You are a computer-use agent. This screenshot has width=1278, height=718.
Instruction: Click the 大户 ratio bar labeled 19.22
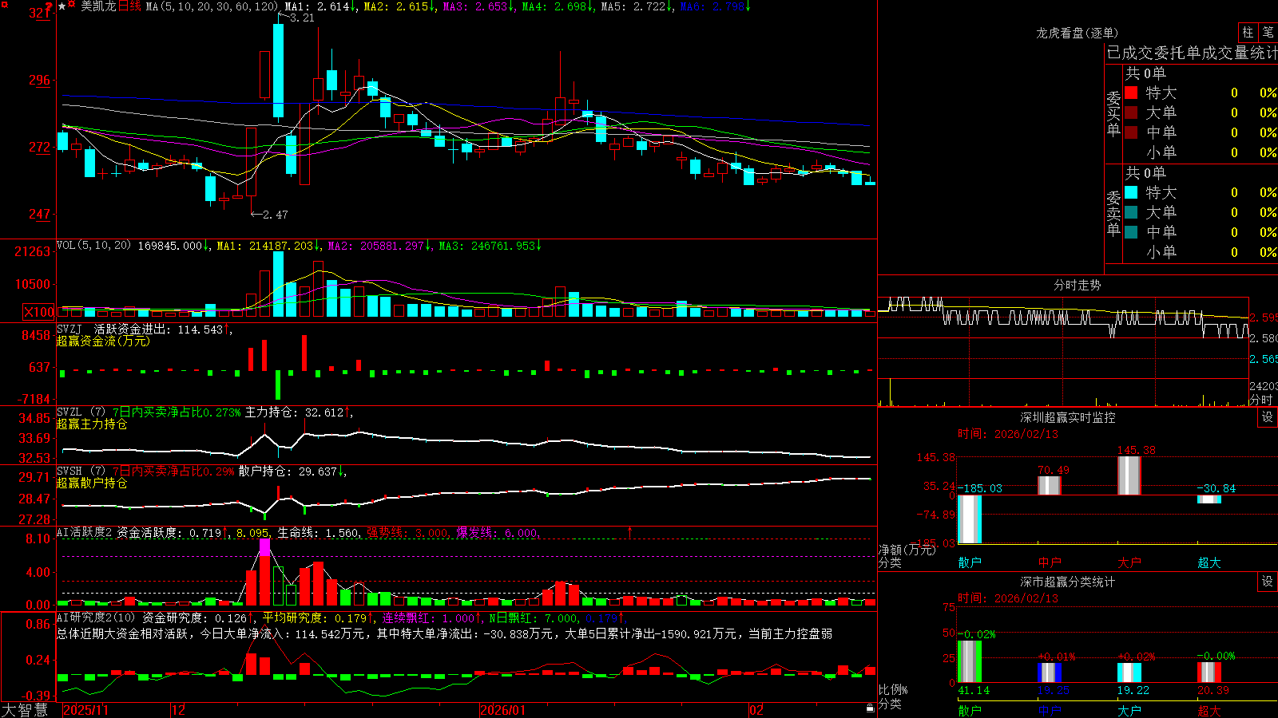(x=1129, y=673)
